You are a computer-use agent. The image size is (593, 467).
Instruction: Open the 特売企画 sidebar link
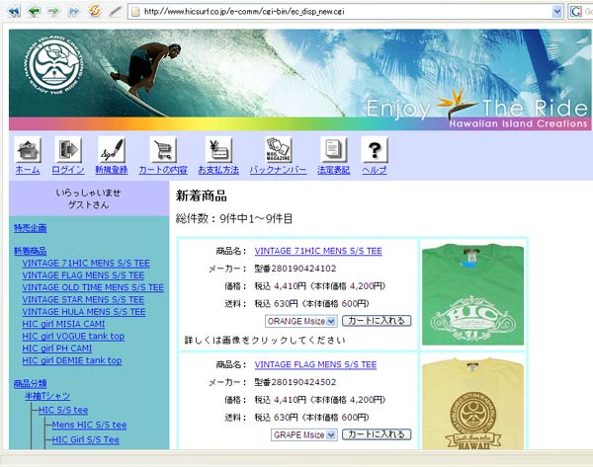[x=31, y=228]
